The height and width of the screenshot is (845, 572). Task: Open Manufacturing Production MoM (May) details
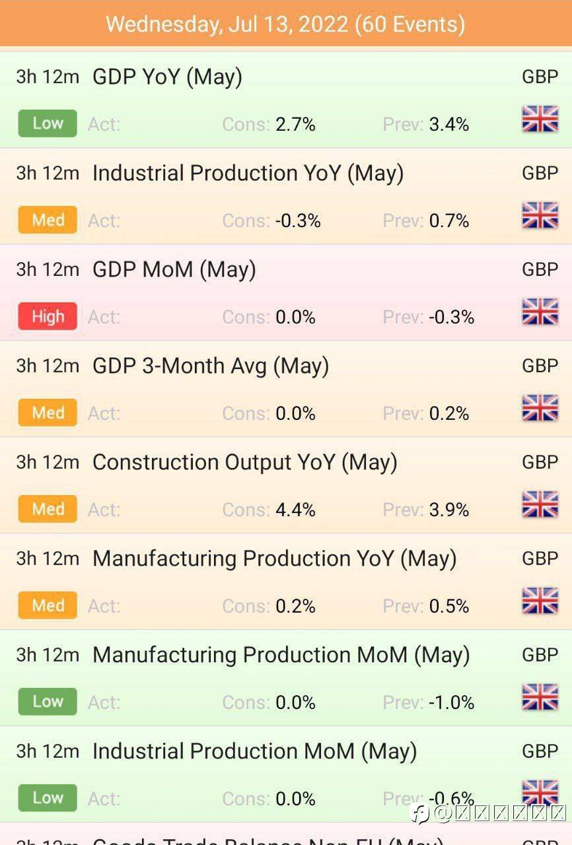281,655
